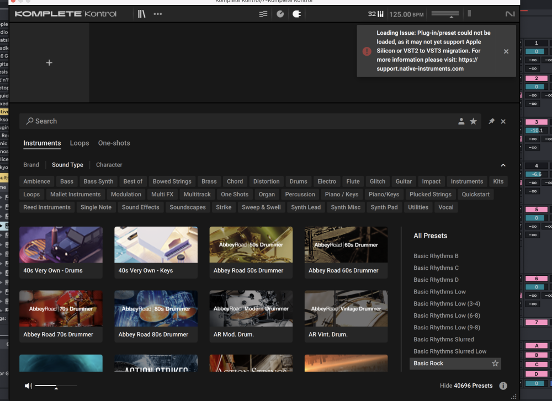Show favorites with star filter
This screenshot has width=552, height=401.
tap(474, 121)
